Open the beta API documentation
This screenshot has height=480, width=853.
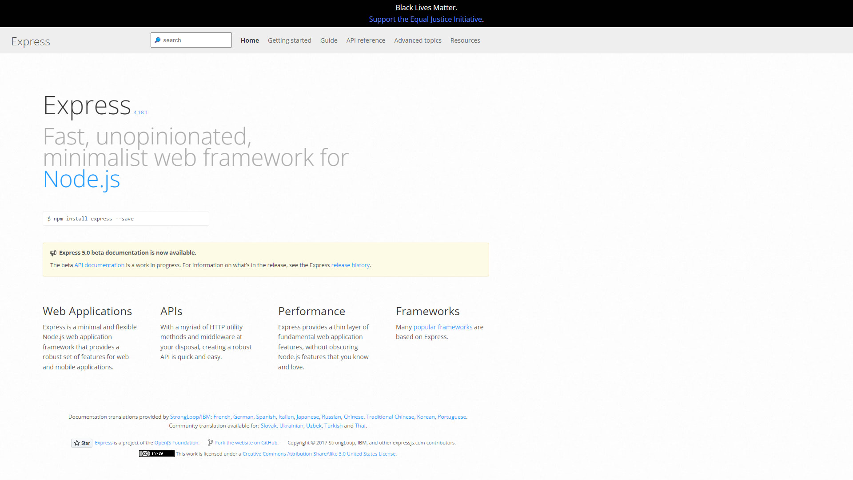click(x=99, y=265)
